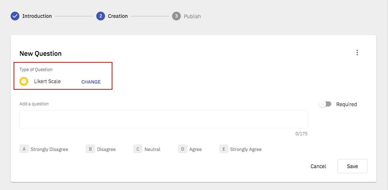Click the Introduction step checkmark icon
388x190 pixels.
coord(15,16)
